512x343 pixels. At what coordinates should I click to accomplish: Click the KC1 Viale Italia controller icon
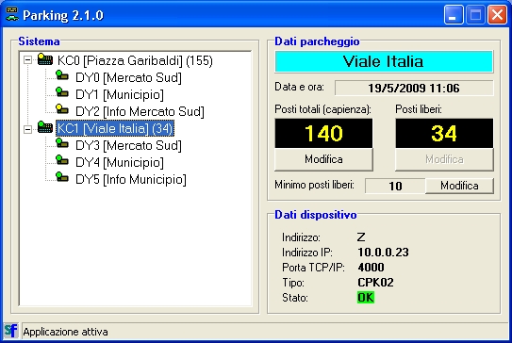pyautogui.click(x=45, y=127)
